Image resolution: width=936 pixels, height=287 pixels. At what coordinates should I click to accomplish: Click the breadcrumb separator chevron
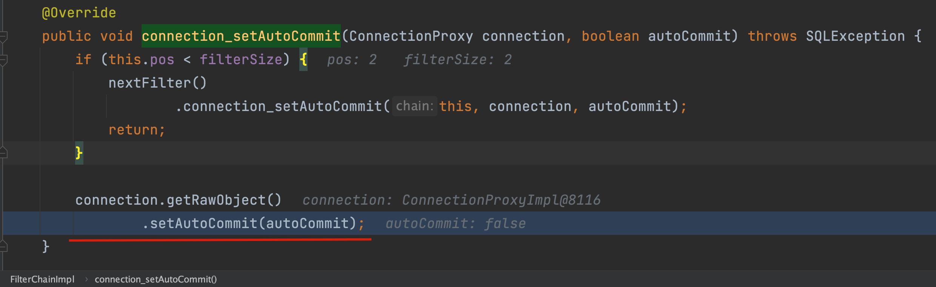pyautogui.click(x=86, y=279)
